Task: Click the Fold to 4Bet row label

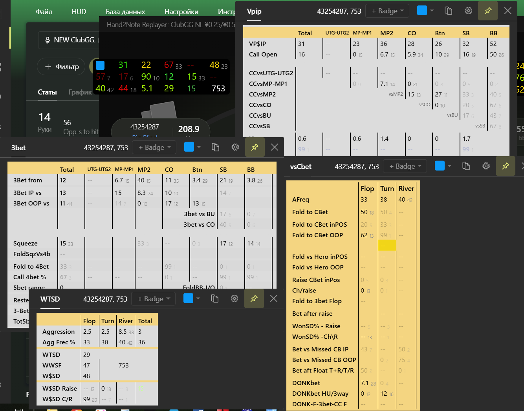Action: coord(31,266)
